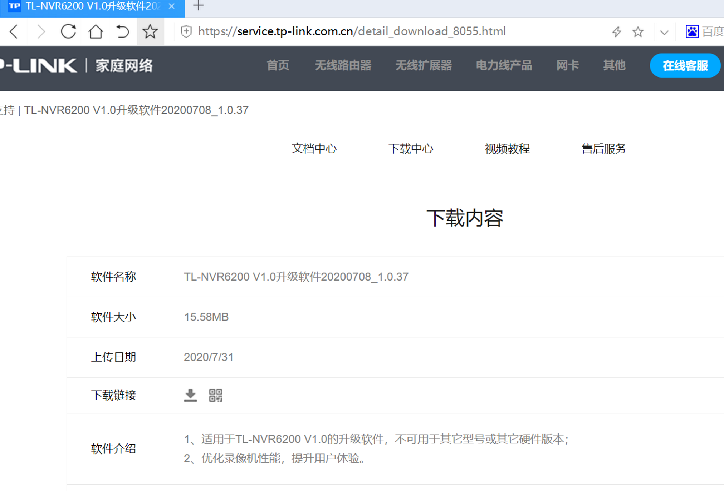Click the undo/restore closed tab icon
724x491 pixels.
pyautogui.click(x=123, y=31)
